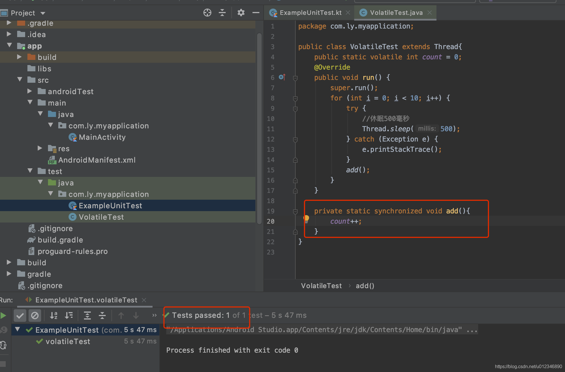Expand the .idea folder
Viewport: 565px width, 372px height.
coord(9,34)
